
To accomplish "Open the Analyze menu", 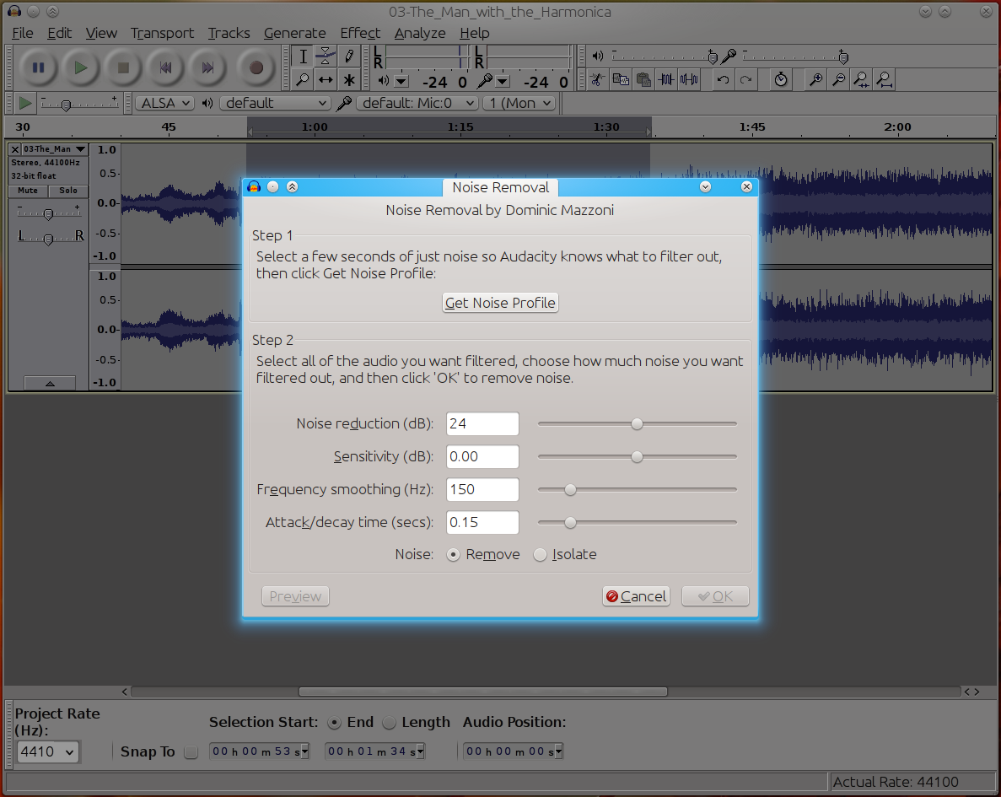I will 419,33.
